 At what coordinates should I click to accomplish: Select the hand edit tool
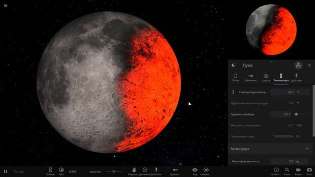coord(134,172)
